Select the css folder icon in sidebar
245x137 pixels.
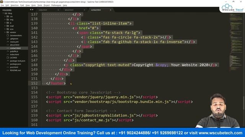8,16
